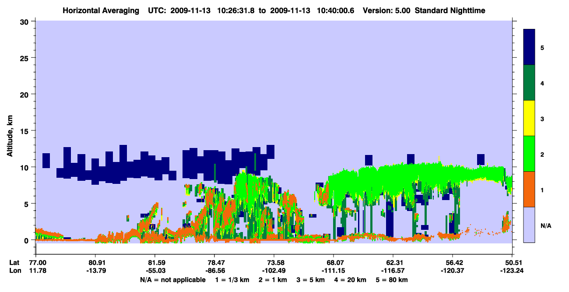
Task: Click the dark blue 80 km colorbar segment
Action: pyautogui.click(x=529, y=47)
